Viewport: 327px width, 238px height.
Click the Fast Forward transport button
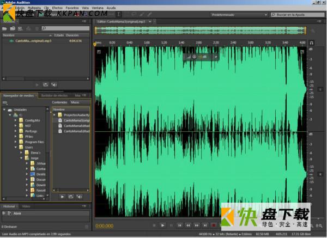pos(197,225)
